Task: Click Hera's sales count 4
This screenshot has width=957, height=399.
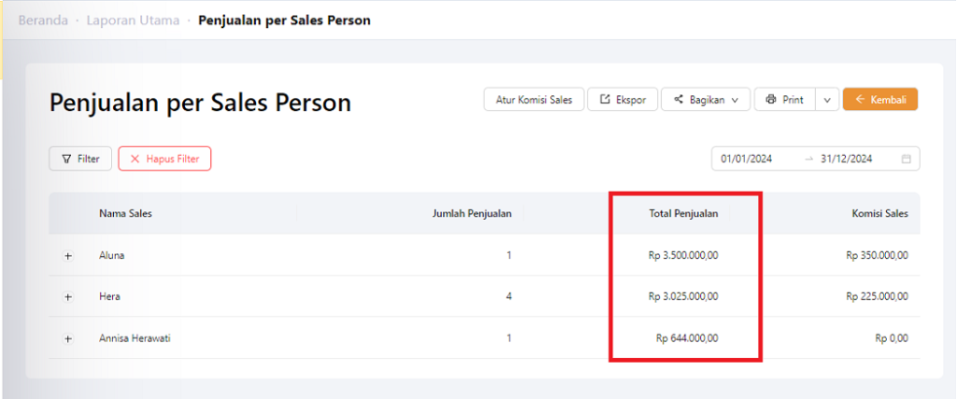Action: [508, 296]
